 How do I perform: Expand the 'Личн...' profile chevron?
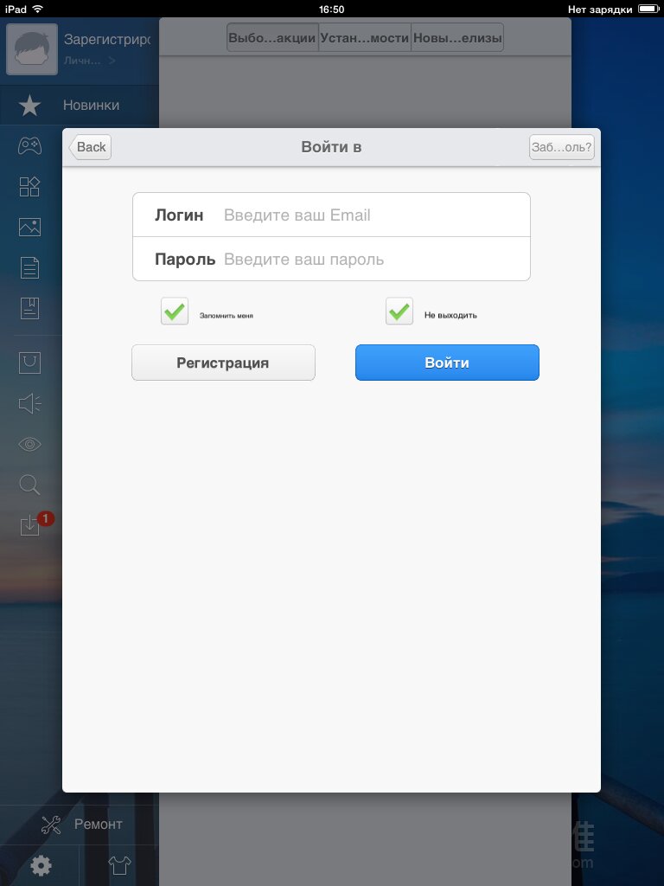(112, 61)
